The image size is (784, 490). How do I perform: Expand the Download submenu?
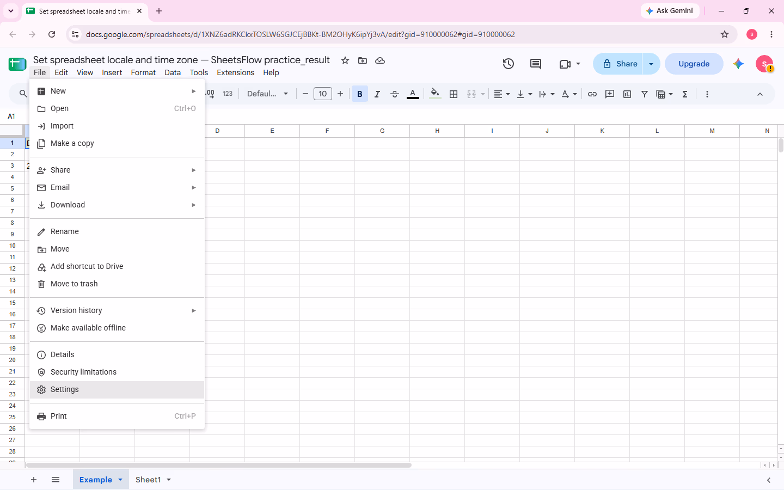pos(193,205)
